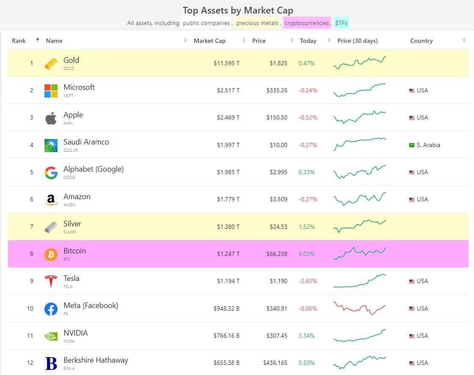474x375 pixels.
Task: Filter by cryptocurrencies tag
Action: coord(307,23)
